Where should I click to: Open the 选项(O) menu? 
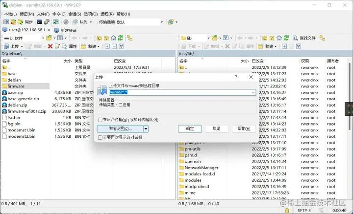pyautogui.click(x=91, y=14)
